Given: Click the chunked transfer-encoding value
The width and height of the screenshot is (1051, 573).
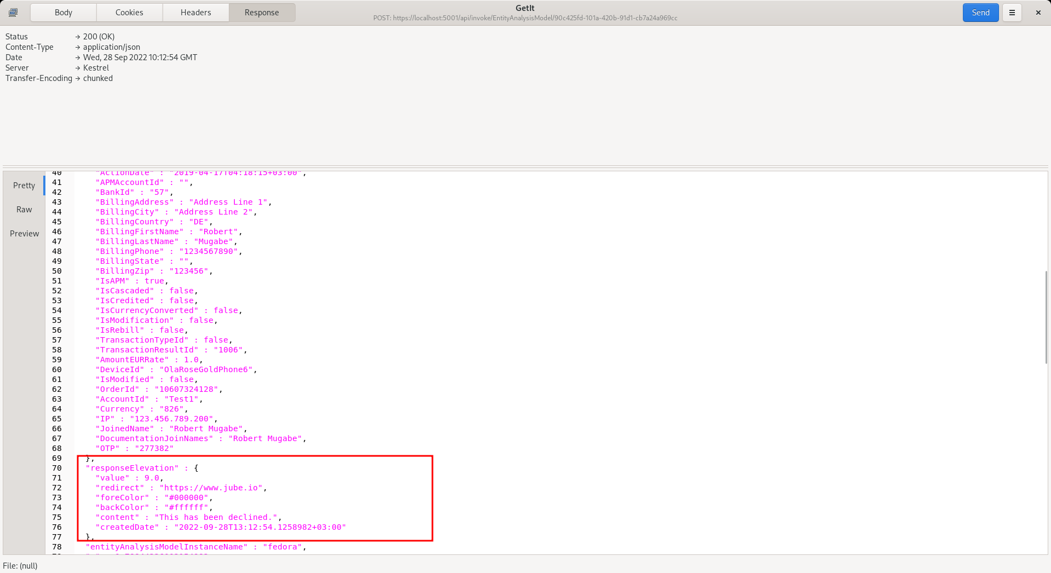Looking at the screenshot, I should click(98, 78).
